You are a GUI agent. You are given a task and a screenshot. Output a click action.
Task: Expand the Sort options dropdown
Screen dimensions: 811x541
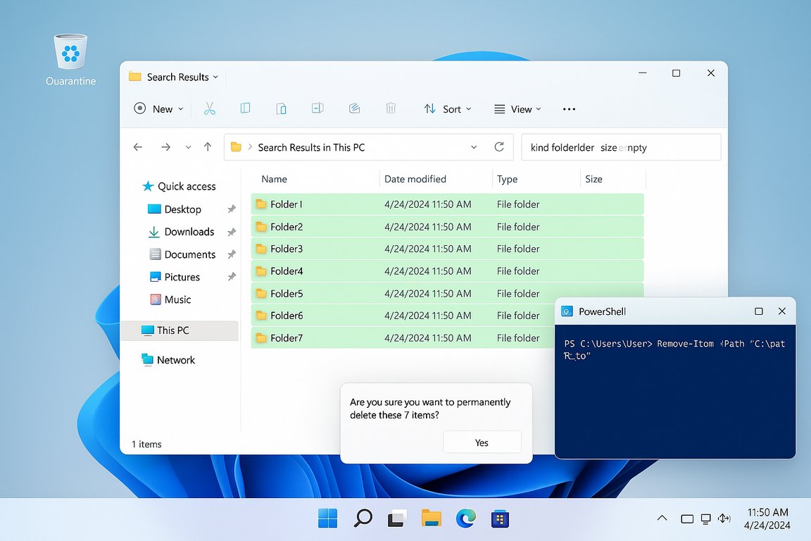tap(448, 108)
